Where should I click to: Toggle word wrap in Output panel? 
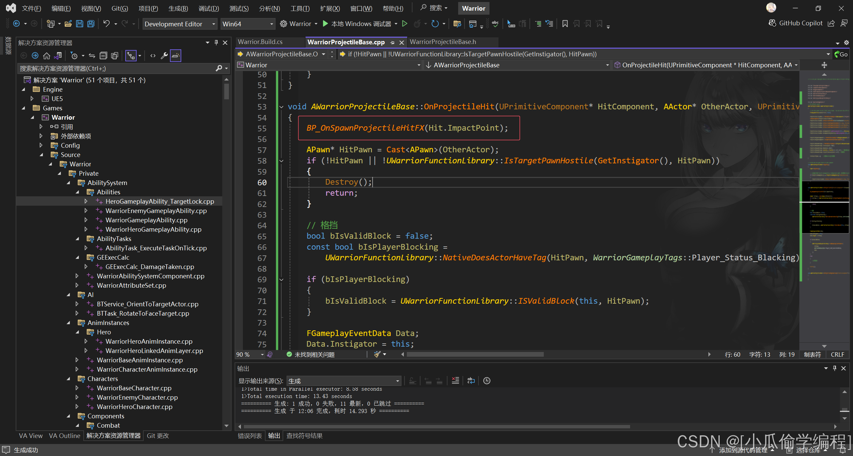[471, 381]
